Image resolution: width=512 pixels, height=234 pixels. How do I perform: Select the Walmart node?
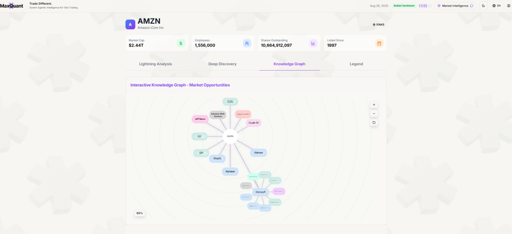pyautogui.click(x=259, y=153)
